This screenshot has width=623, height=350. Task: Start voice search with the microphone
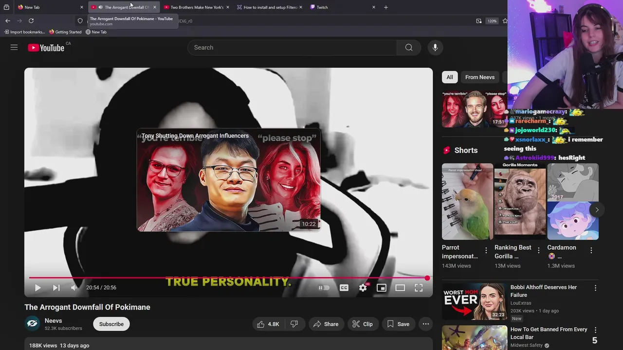(435, 47)
